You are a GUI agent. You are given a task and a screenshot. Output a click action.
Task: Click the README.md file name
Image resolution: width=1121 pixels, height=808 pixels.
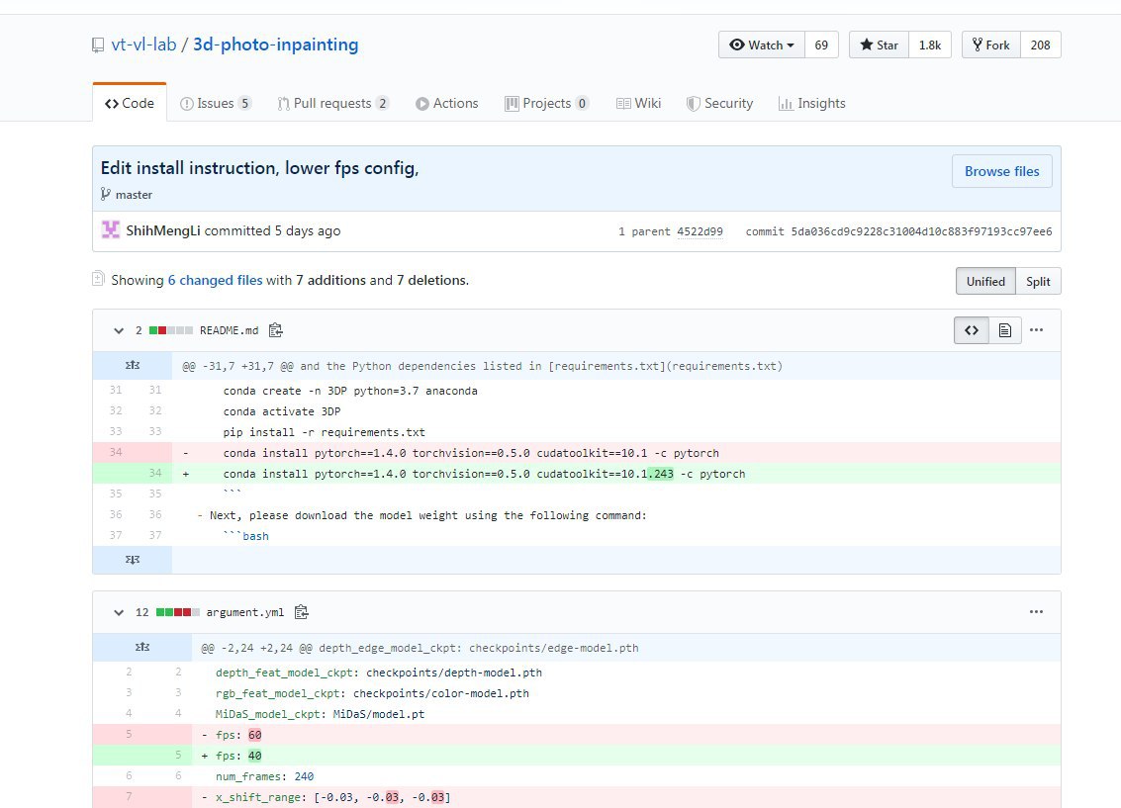point(229,330)
